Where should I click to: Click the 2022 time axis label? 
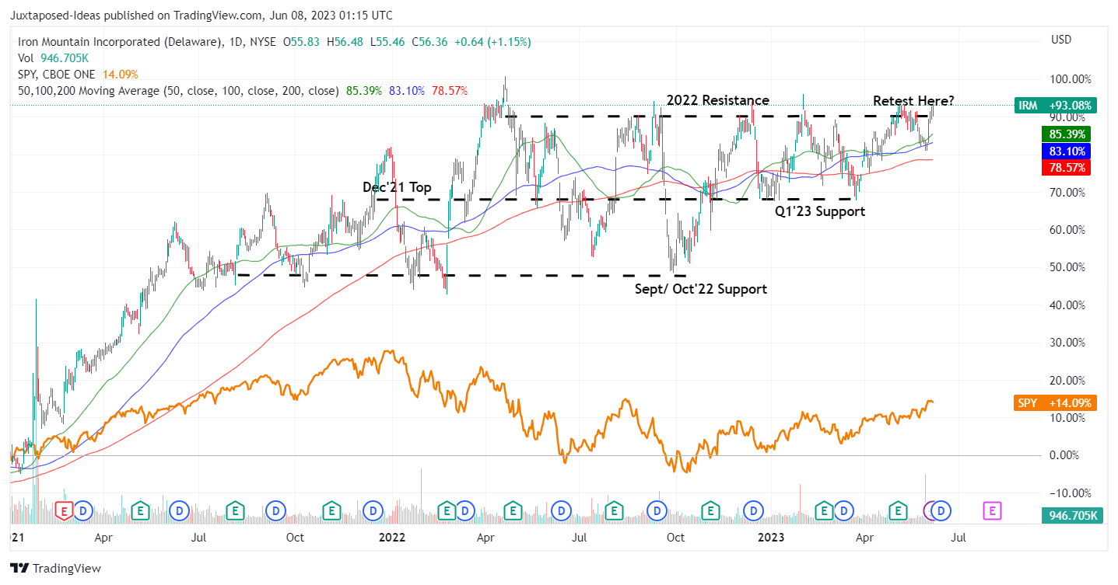pos(391,537)
